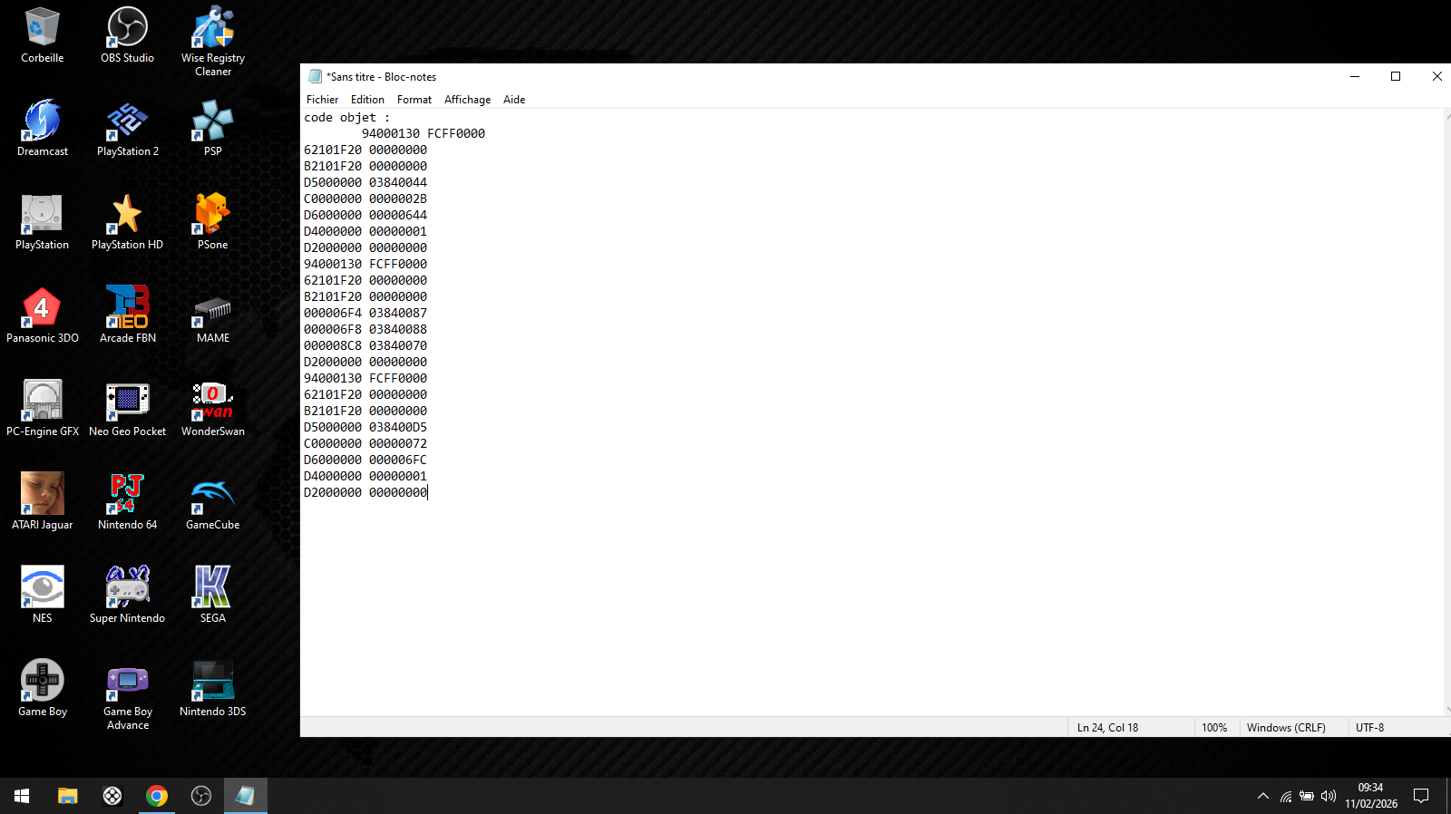Click the Super Nintendo desktop icon
The height and width of the screenshot is (814, 1451).
127,588
